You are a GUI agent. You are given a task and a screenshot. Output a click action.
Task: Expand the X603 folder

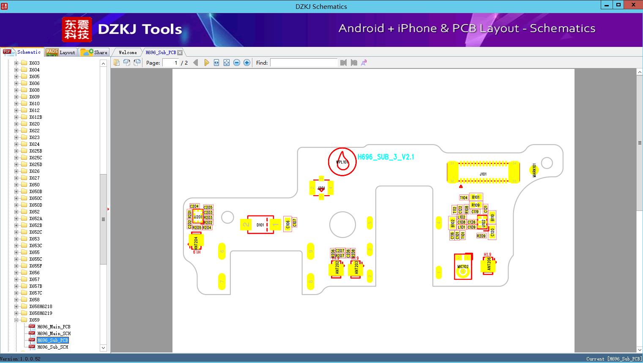coord(16,63)
